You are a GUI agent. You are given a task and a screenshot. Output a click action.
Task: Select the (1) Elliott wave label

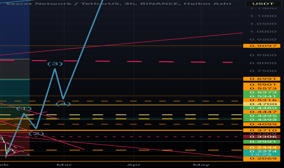point(24,109)
